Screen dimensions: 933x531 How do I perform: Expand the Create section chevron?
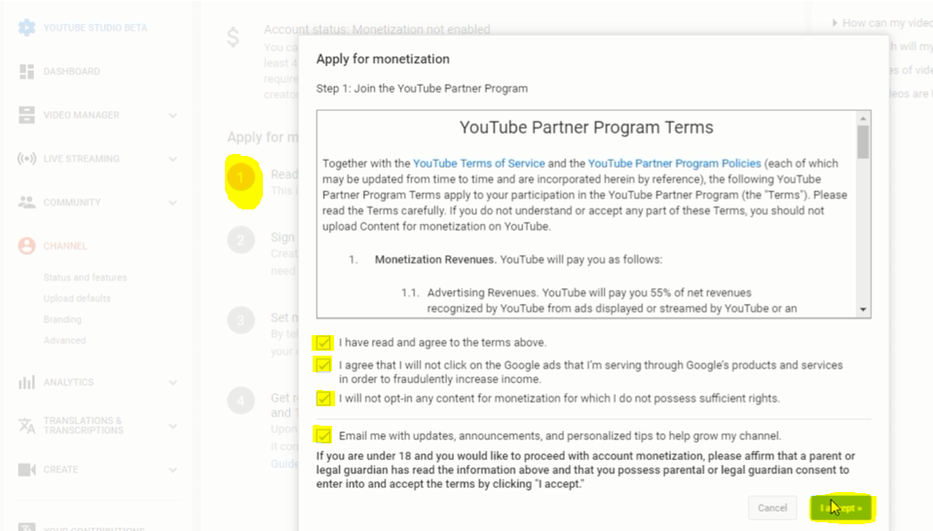pyautogui.click(x=172, y=471)
